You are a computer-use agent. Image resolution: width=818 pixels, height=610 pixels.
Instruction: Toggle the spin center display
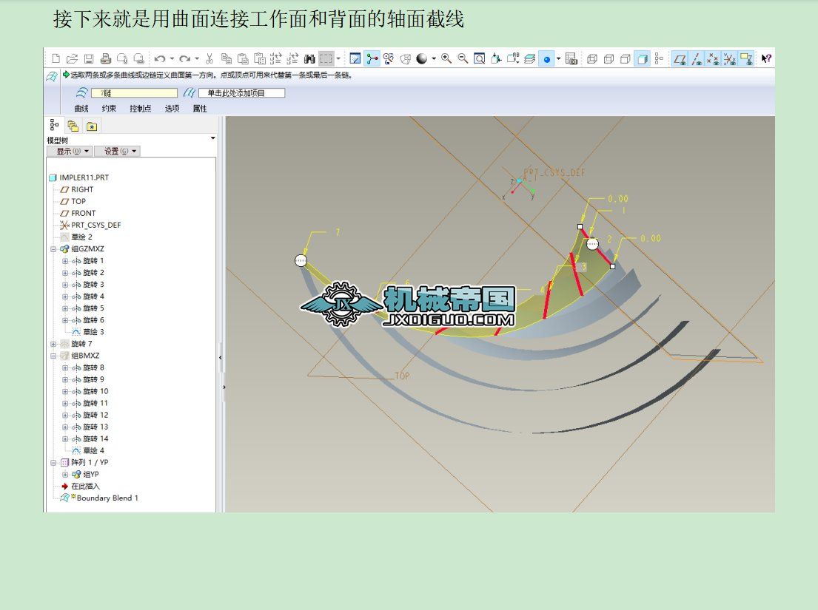(x=372, y=59)
